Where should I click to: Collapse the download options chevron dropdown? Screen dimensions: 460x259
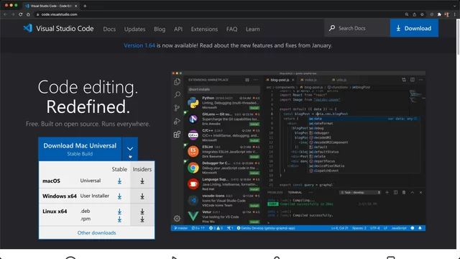point(130,149)
